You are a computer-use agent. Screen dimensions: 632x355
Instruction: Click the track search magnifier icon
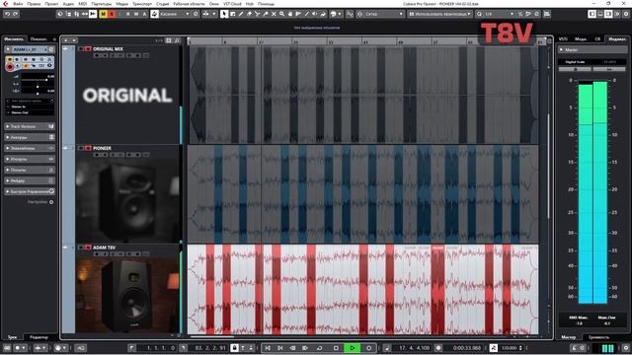pos(177,40)
